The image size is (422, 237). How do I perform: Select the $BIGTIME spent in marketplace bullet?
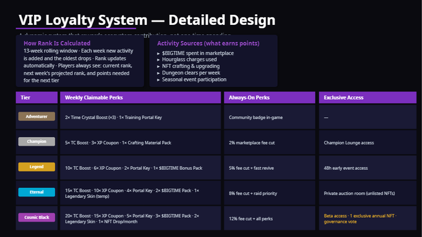[195, 53]
